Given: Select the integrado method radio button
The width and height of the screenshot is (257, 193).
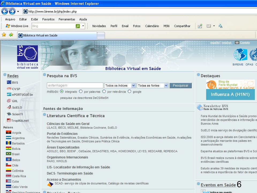Looking at the screenshot, I should tap(62, 91).
